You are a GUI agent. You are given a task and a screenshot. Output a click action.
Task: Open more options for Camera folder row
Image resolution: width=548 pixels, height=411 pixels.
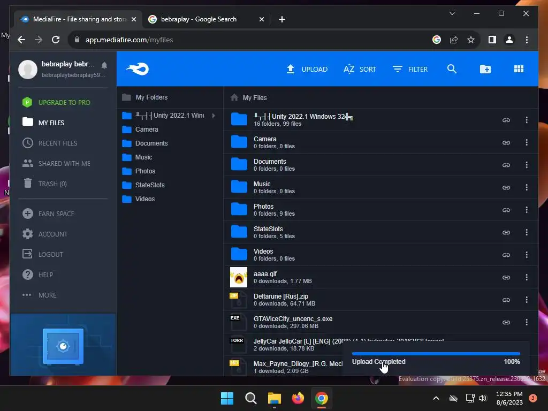click(x=527, y=142)
